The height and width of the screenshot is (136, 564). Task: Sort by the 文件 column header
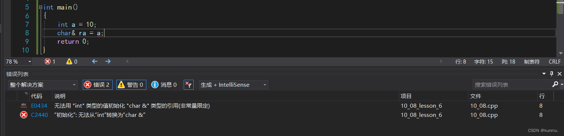[x=476, y=96]
